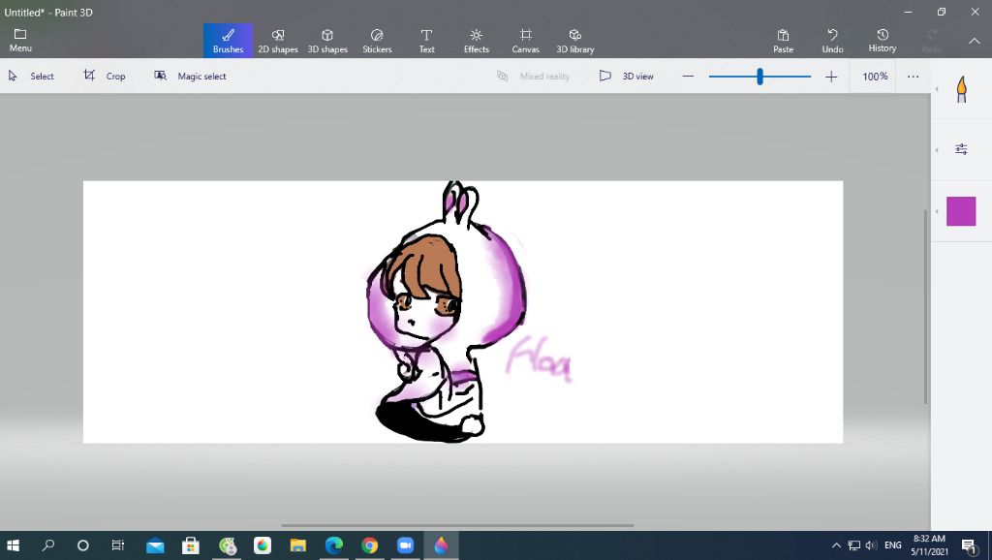The image size is (992, 560).
Task: Click Cortana circle on taskbar
Action: (83, 544)
